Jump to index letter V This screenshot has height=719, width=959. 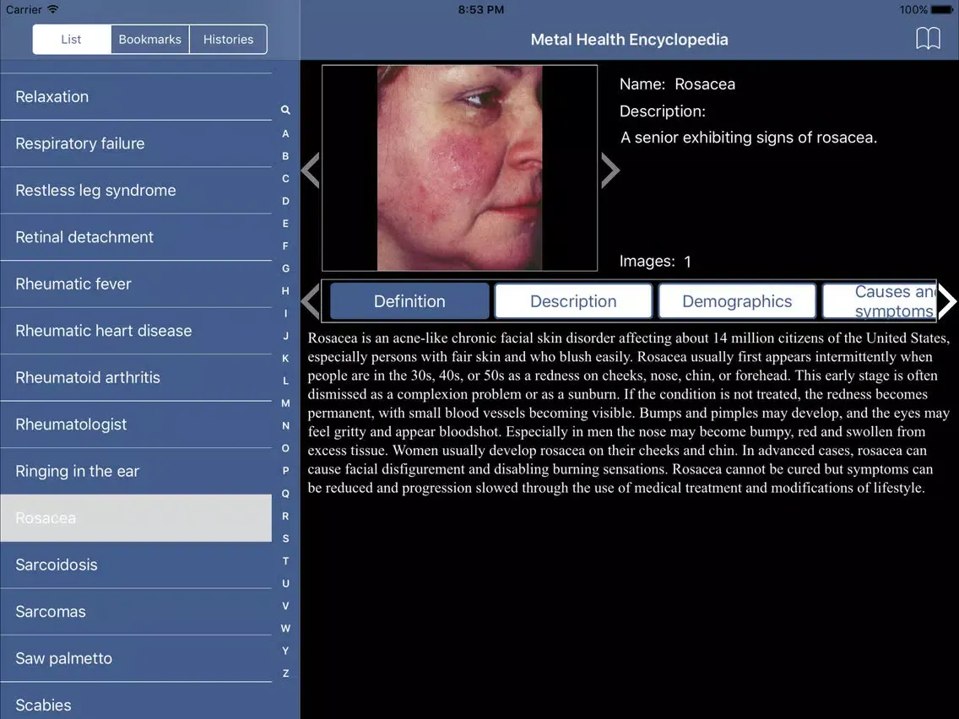[x=285, y=606]
